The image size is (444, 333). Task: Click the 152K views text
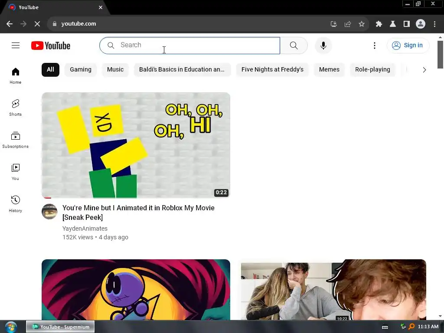pyautogui.click(x=78, y=237)
